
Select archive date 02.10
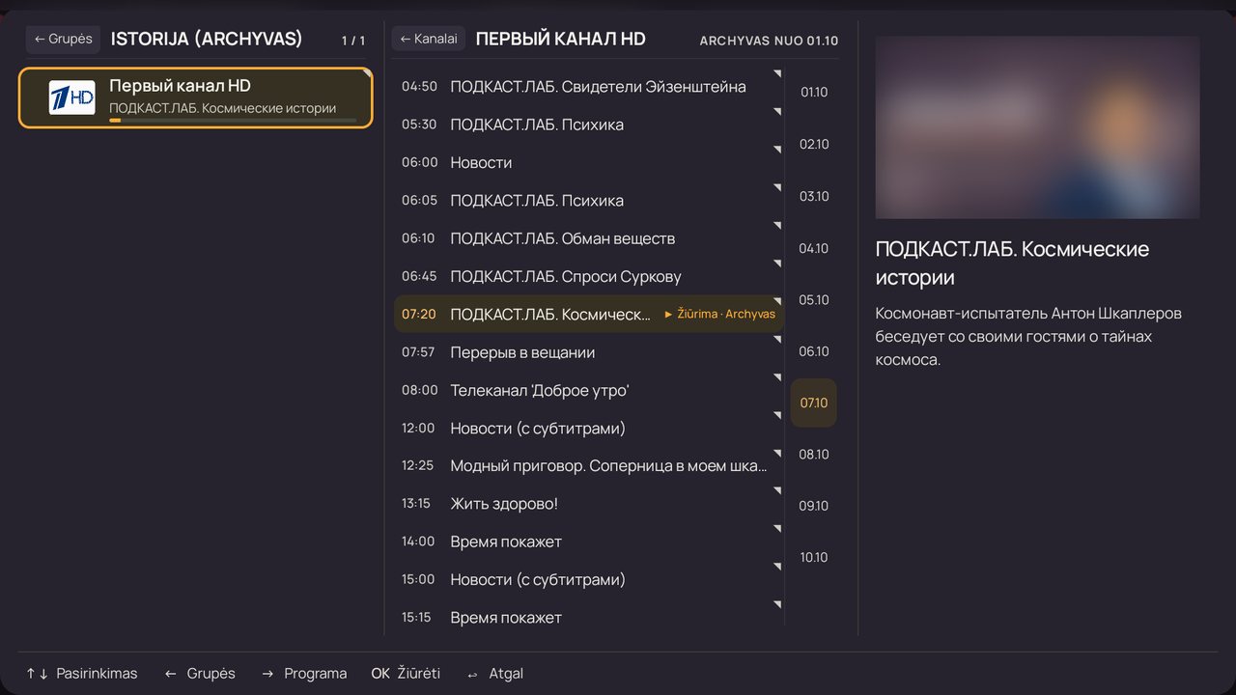point(814,145)
